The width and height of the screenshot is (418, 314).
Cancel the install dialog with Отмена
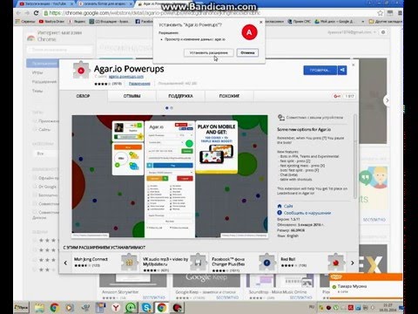tap(247, 52)
